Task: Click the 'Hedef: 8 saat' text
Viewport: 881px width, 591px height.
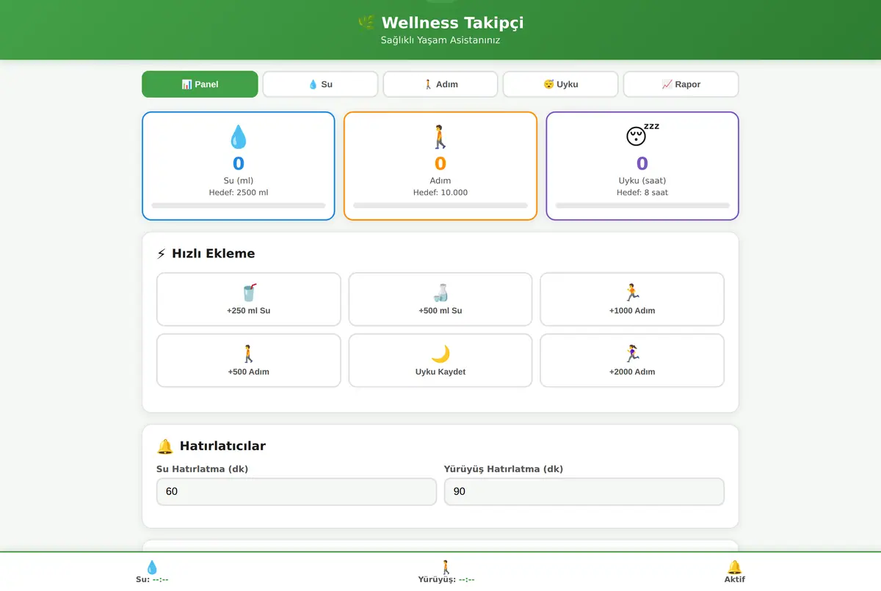Action: pyautogui.click(x=642, y=193)
